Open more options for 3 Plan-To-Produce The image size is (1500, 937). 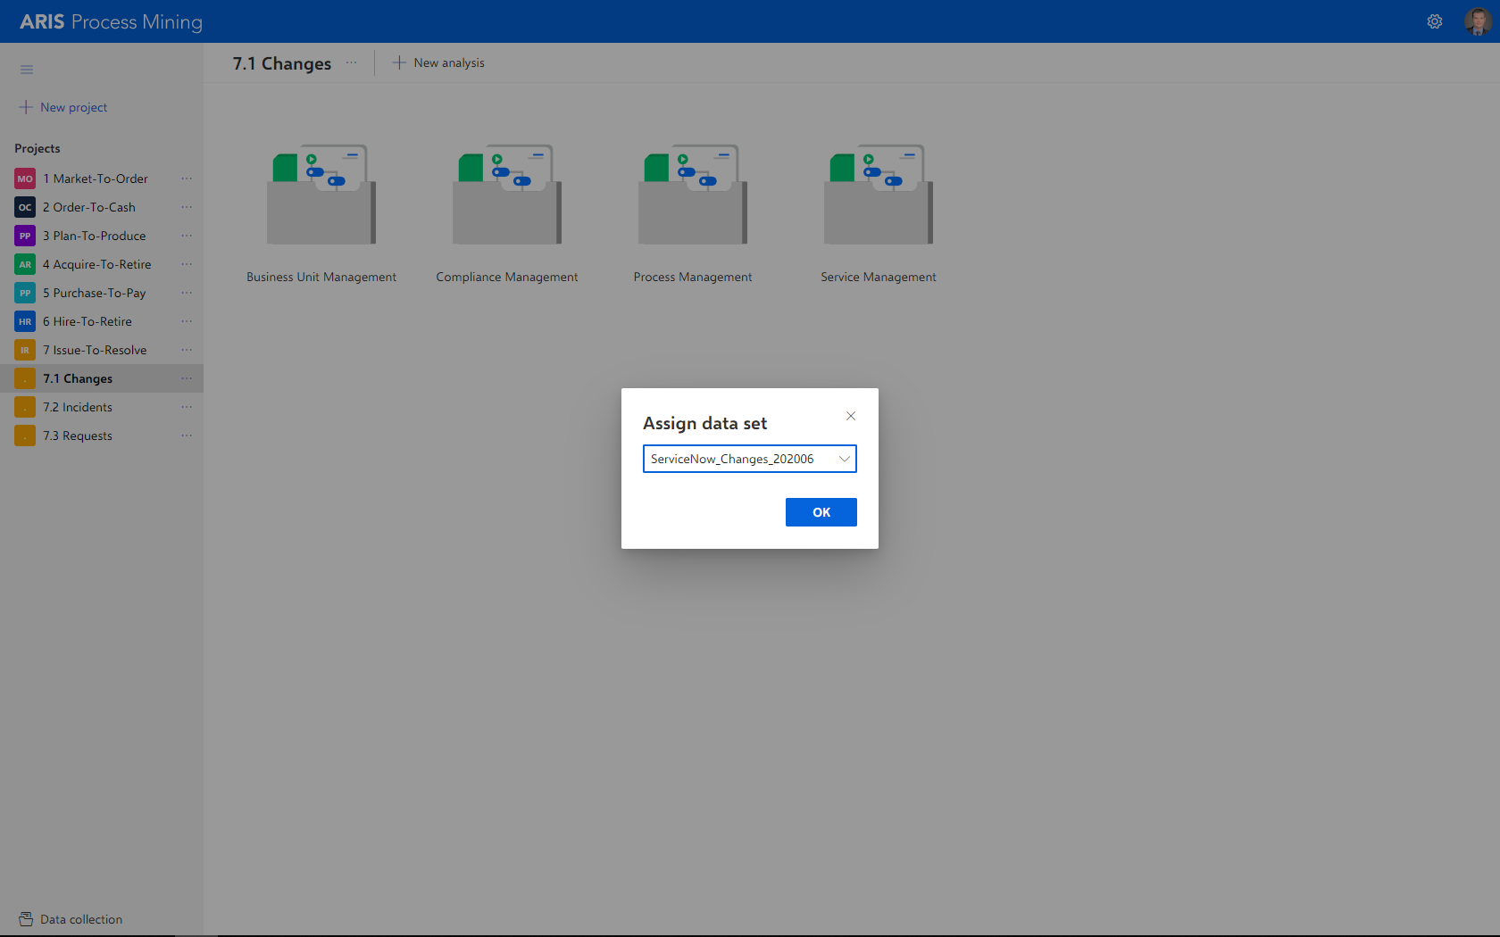(187, 236)
